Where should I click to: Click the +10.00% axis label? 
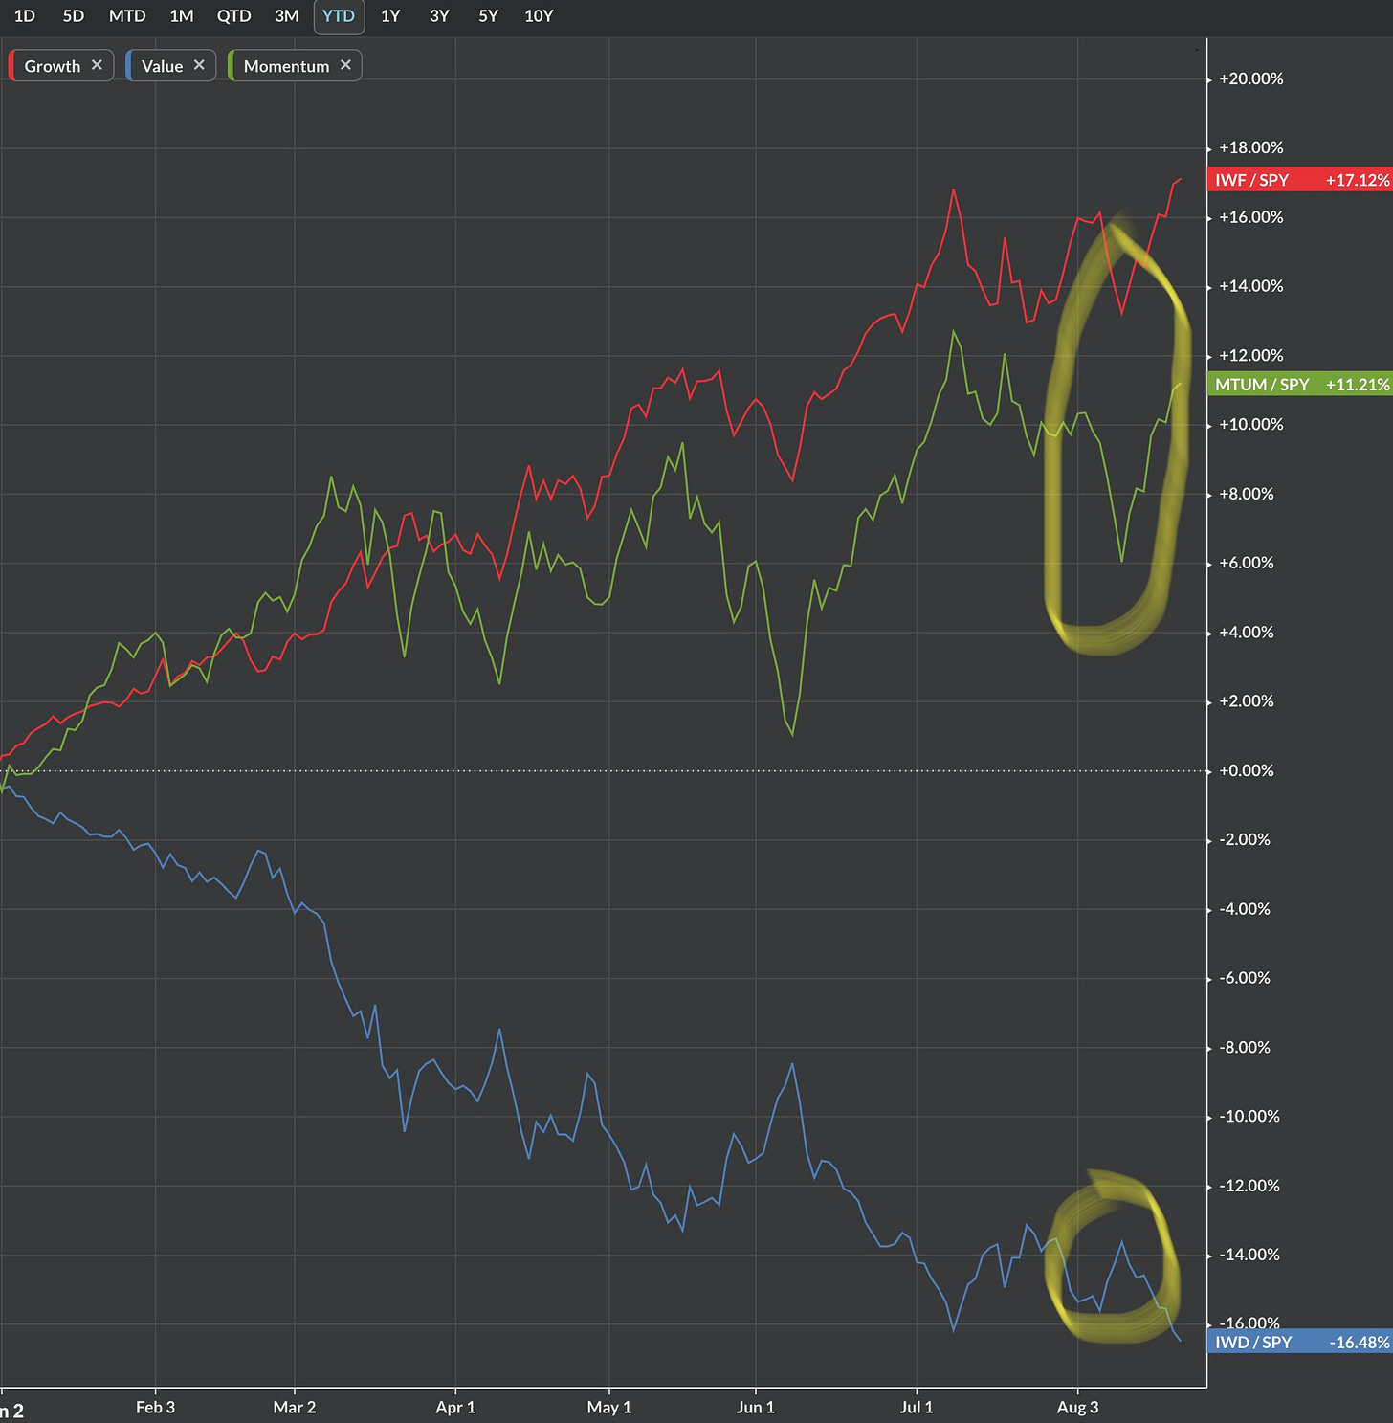[1250, 425]
